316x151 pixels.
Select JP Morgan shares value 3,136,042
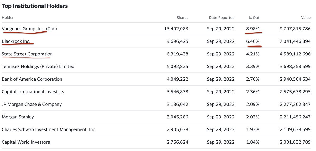[x=177, y=104]
